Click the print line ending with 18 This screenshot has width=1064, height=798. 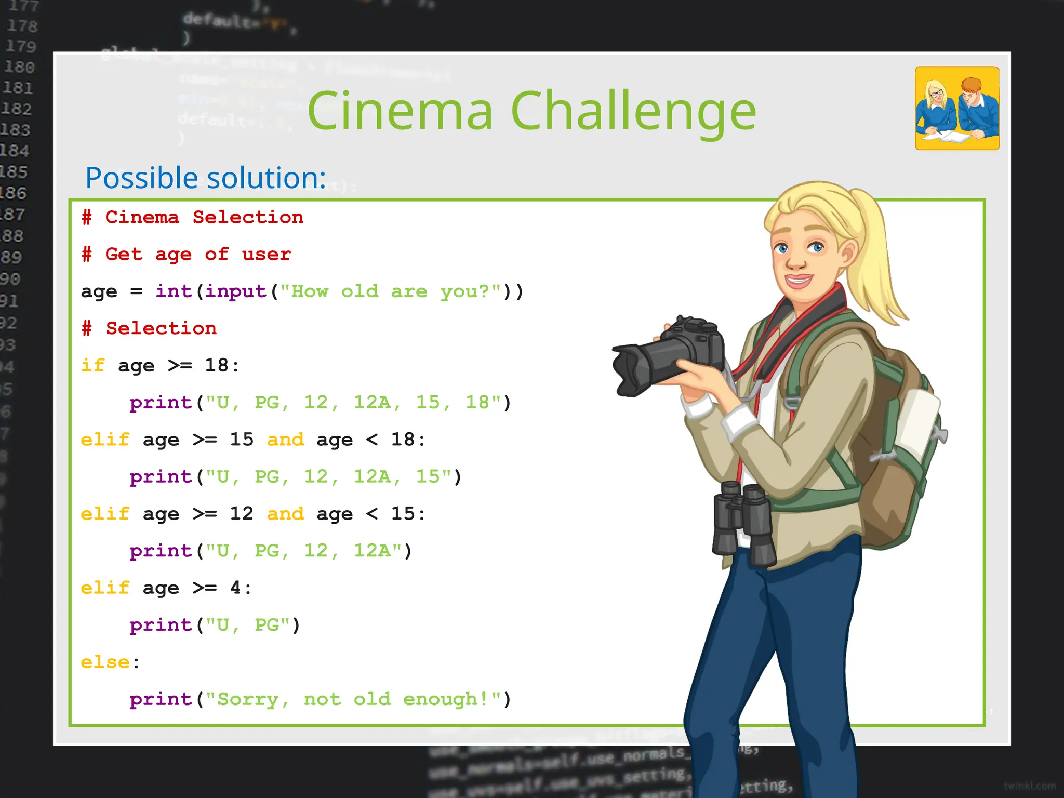(321, 403)
